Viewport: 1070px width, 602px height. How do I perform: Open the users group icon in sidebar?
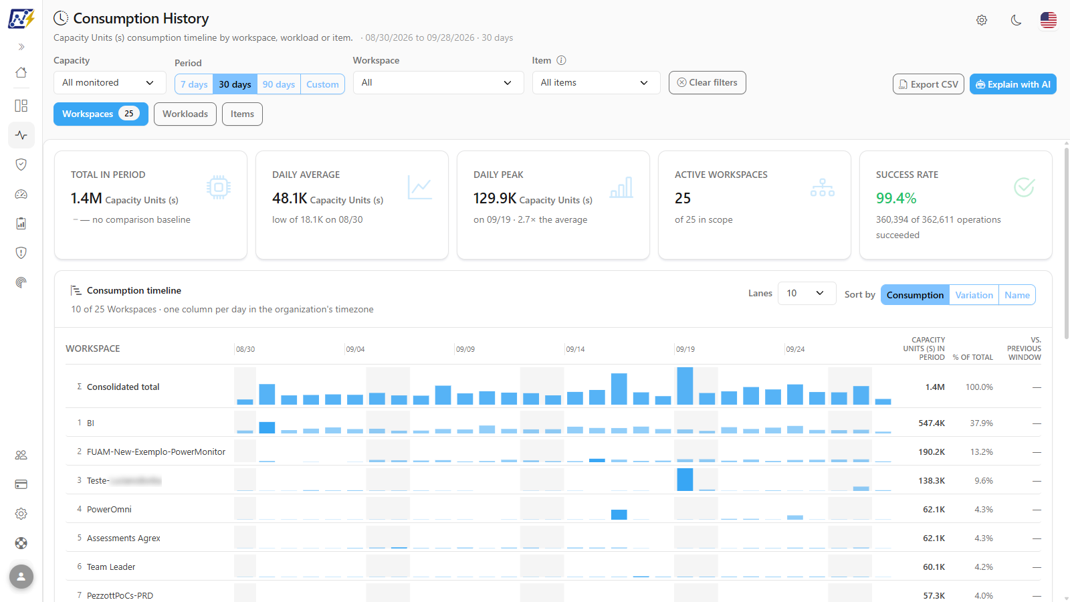pos(21,455)
